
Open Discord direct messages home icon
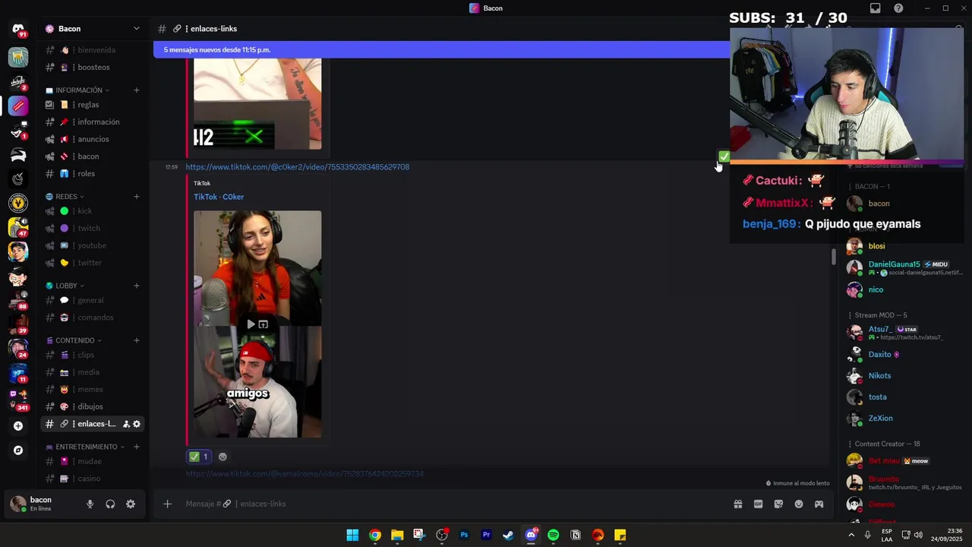pos(18,29)
